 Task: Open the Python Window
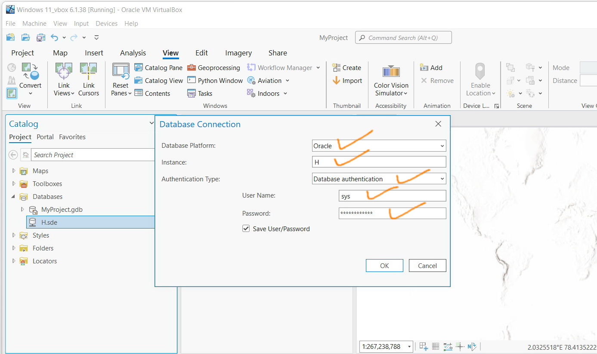(215, 80)
